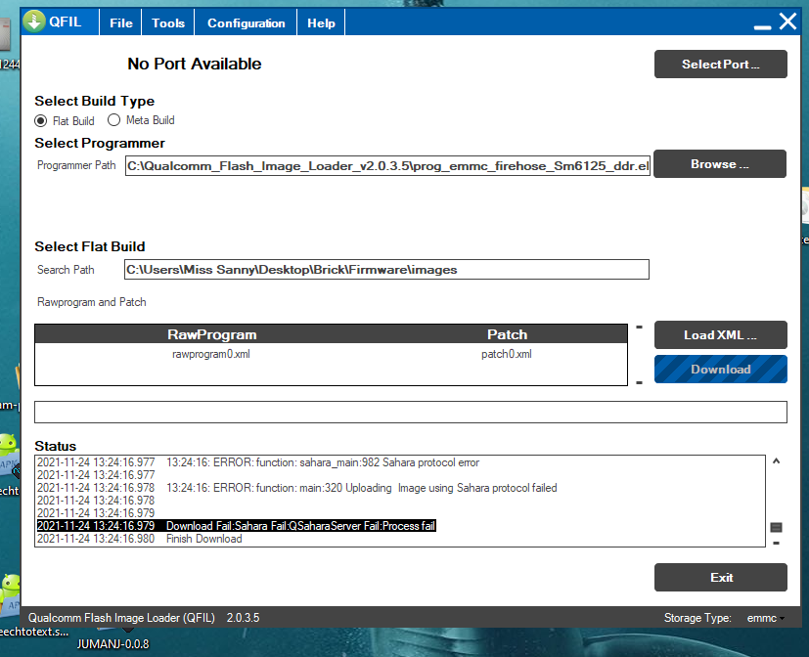Click the minus icon below XML list

click(639, 382)
